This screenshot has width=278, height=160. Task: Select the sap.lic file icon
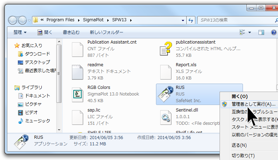point(77,117)
